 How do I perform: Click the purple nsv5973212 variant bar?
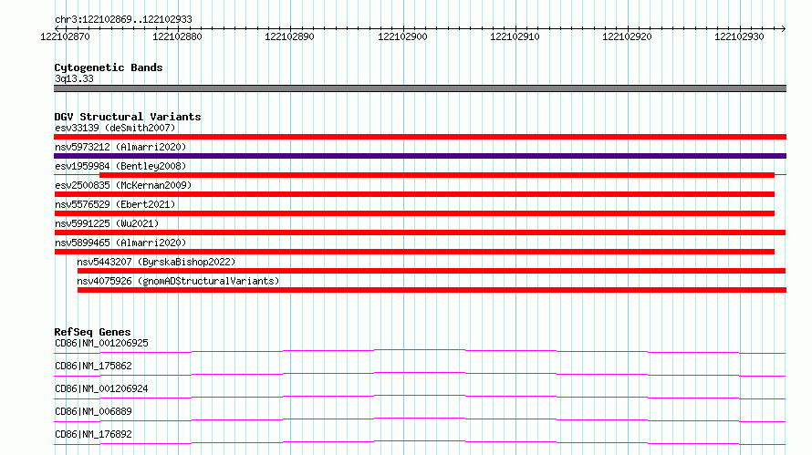(420, 156)
